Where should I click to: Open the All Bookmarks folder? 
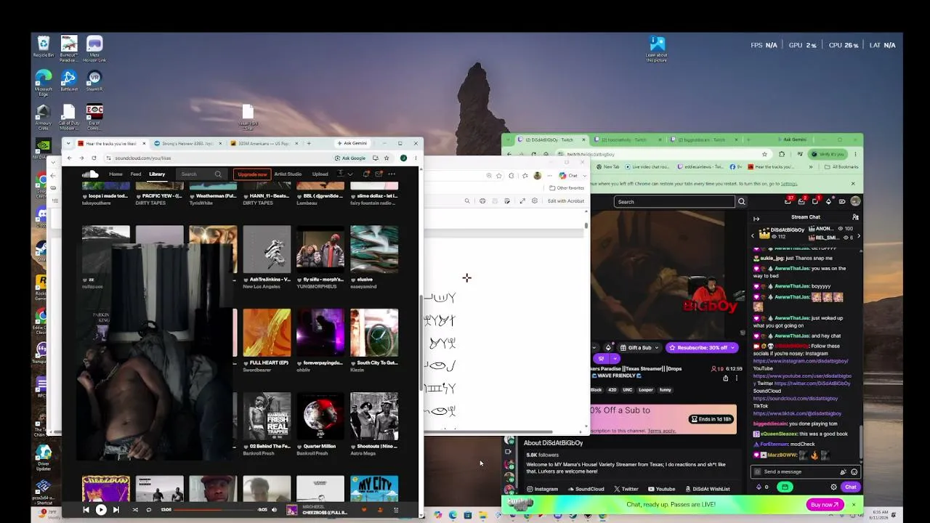pyautogui.click(x=842, y=166)
